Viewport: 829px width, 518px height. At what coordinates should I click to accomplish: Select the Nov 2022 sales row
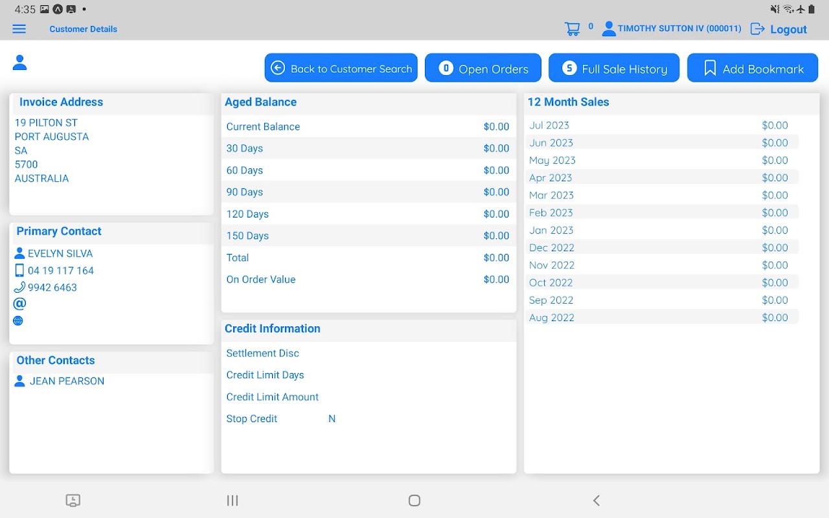coord(663,265)
